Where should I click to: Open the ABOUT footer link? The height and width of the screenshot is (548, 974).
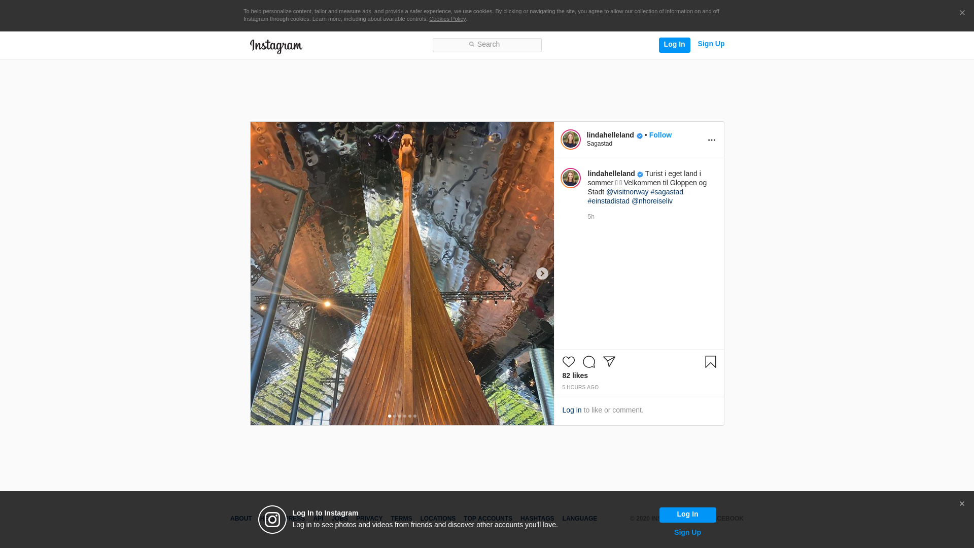tap(241, 519)
